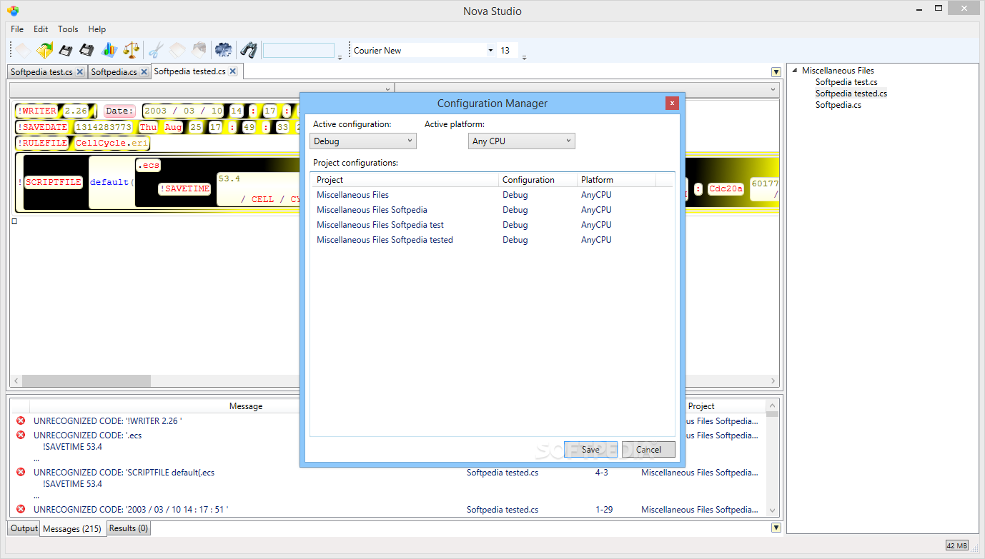Collapse the Miscellaneous Files tree node
Screen dimensions: 985x559
click(x=794, y=70)
